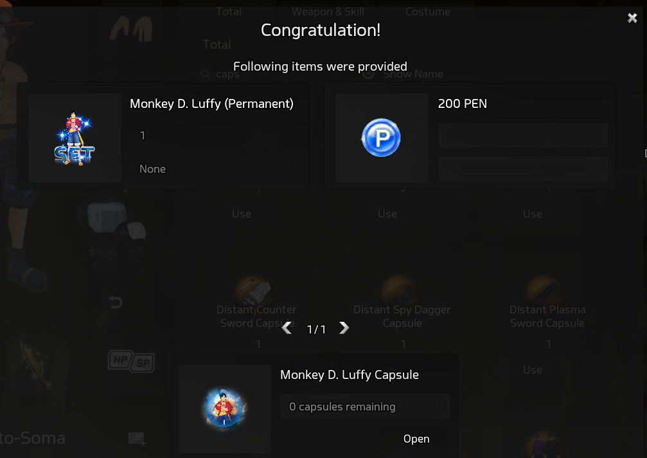647x458 pixels.
Task: Switch to the Weapon & Skill tab
Action: 328,12
